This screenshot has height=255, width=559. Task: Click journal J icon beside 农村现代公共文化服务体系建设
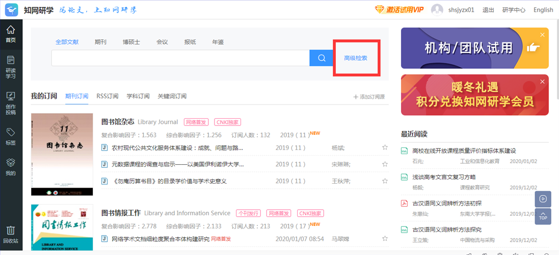click(x=104, y=147)
